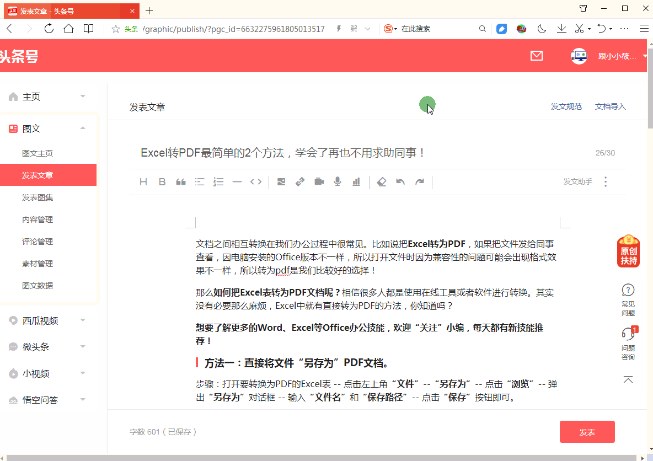The image size is (653, 461).
Task: Click the article title input field
Action: point(358,153)
